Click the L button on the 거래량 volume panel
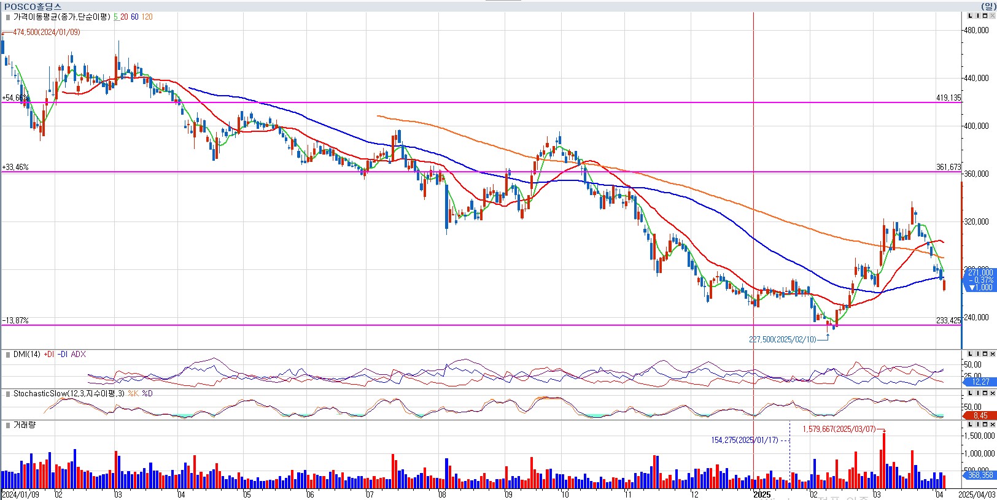The width and height of the screenshot is (997, 500). coord(970,425)
